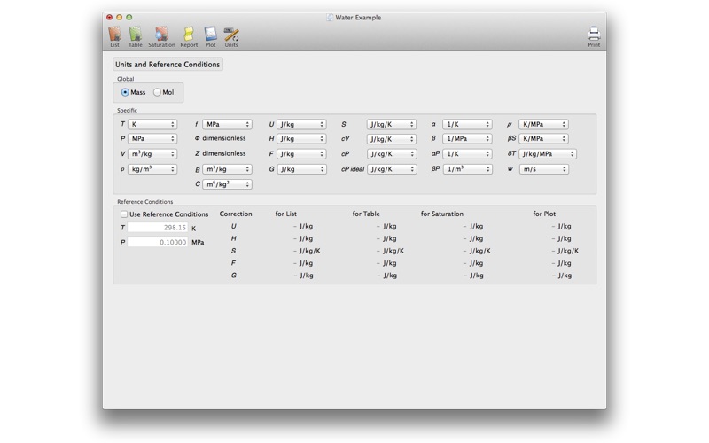Click the S correction value under for Plot

[x=565, y=251]
